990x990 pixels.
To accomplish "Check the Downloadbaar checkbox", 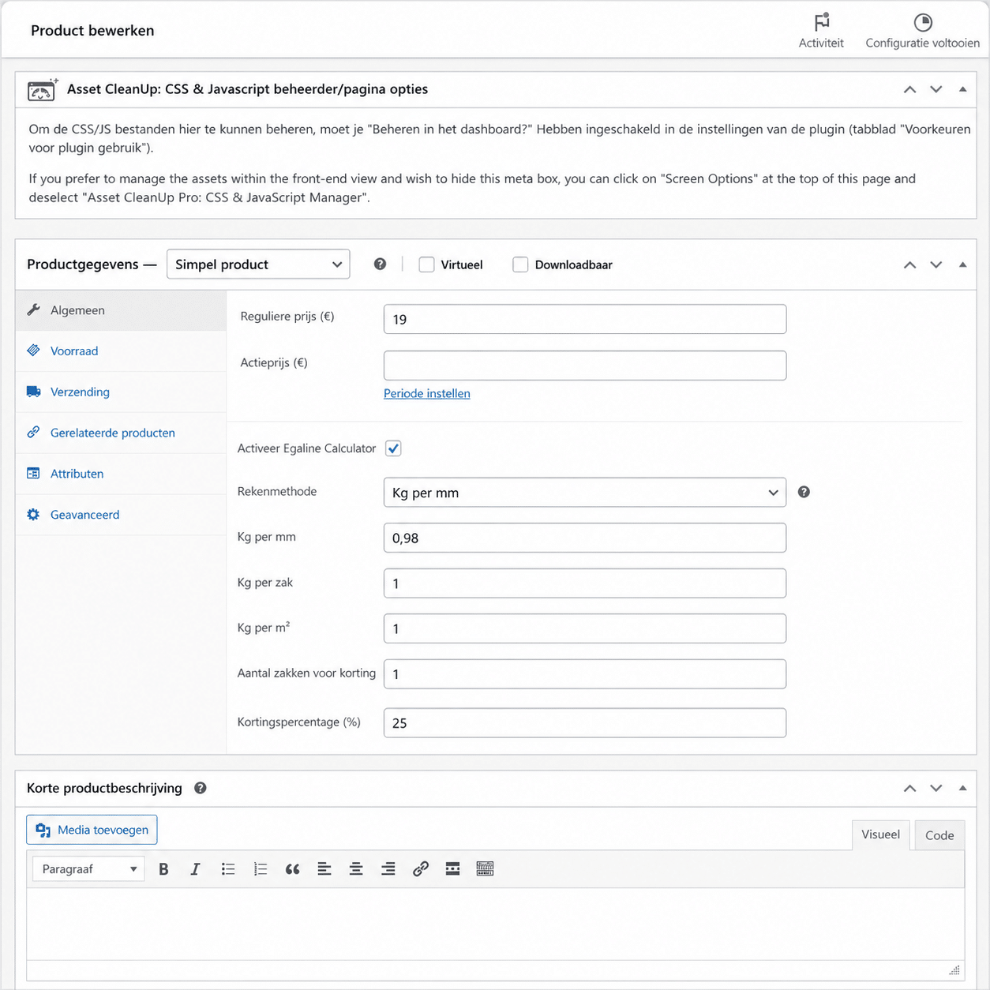I will click(520, 264).
